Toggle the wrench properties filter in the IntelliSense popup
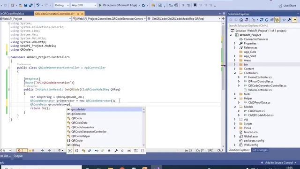This screenshot has width=300, height=169. pyautogui.click(x=116, y=151)
